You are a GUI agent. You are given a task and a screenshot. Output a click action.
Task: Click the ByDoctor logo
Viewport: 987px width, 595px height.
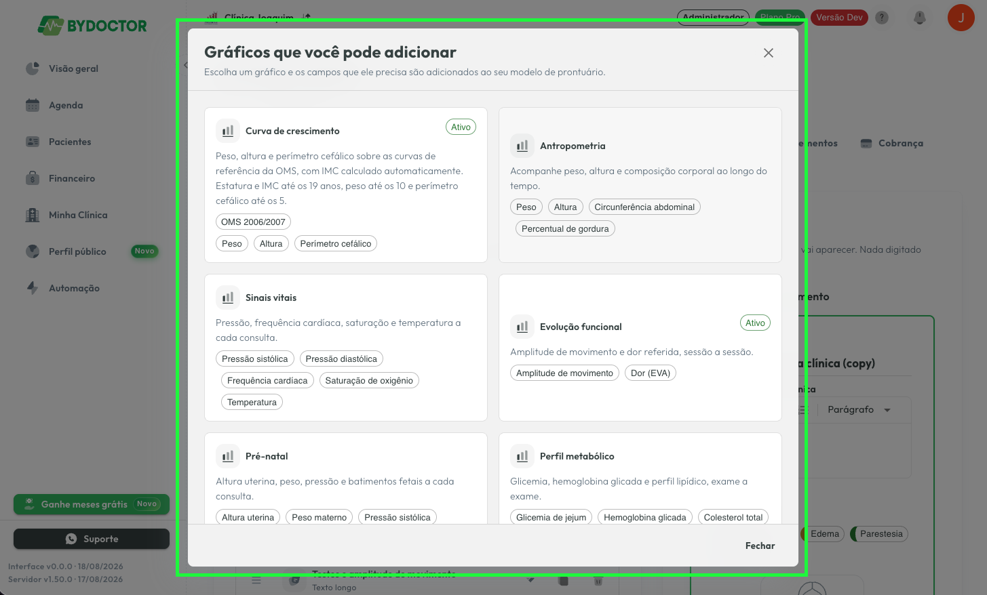(92, 26)
